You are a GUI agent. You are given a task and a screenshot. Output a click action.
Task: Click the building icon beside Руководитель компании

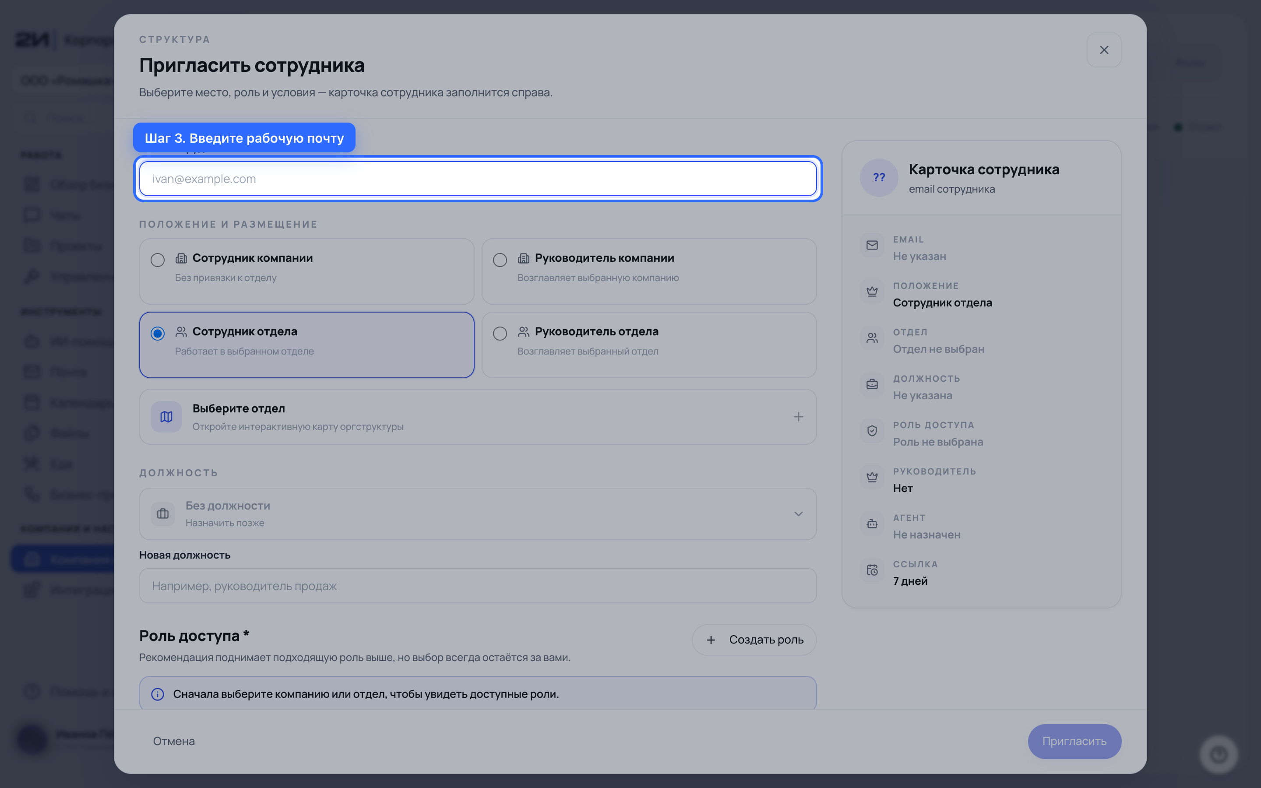click(x=523, y=258)
